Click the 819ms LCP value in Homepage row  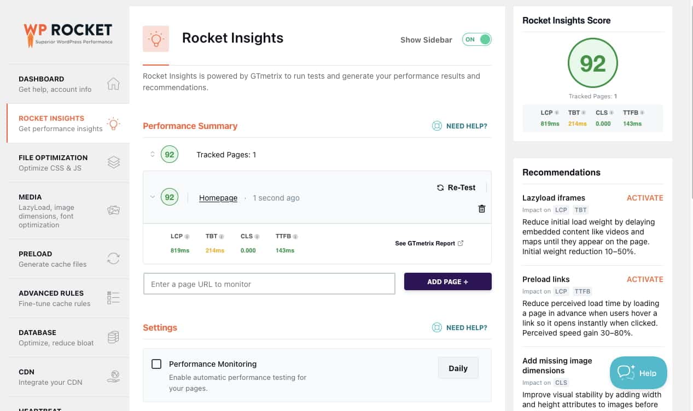(180, 250)
